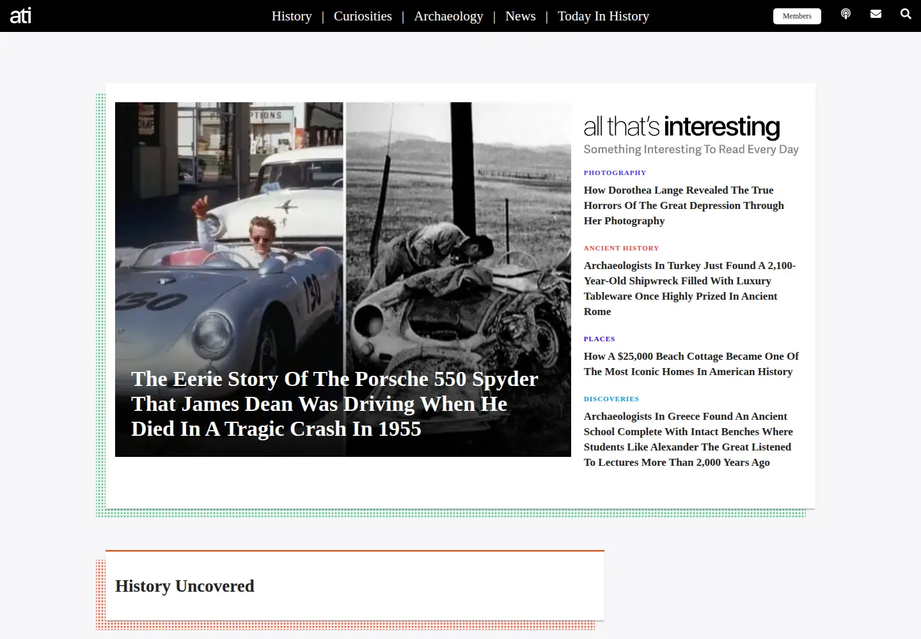
Task: Open the Photography category label
Action: [615, 173]
